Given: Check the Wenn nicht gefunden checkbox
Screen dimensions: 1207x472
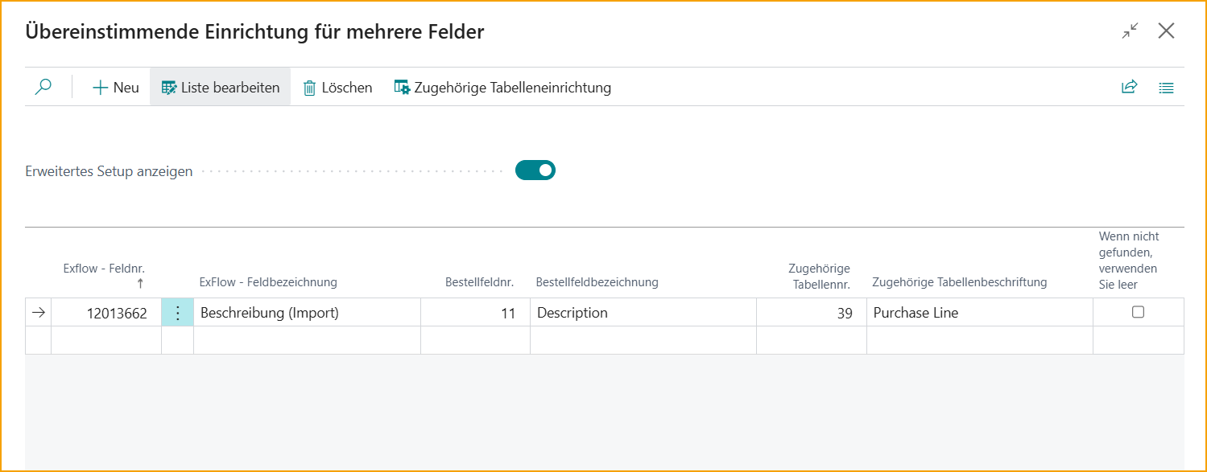Looking at the screenshot, I should pos(1138,312).
